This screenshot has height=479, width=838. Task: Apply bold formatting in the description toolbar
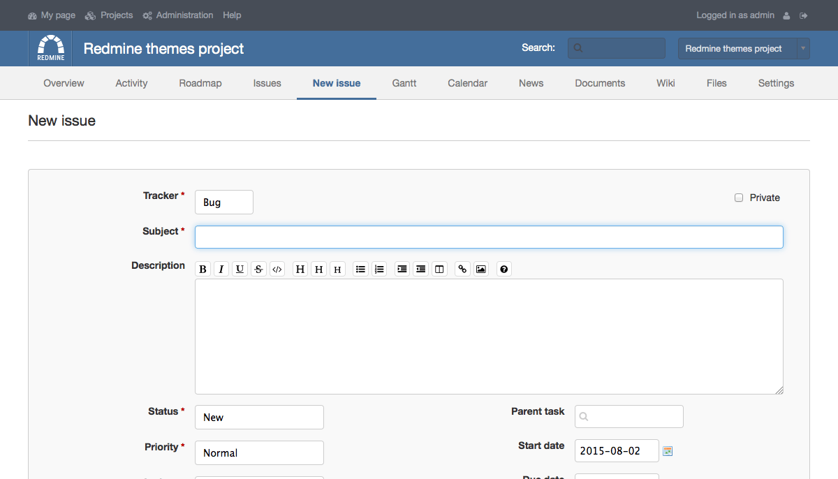coord(203,269)
